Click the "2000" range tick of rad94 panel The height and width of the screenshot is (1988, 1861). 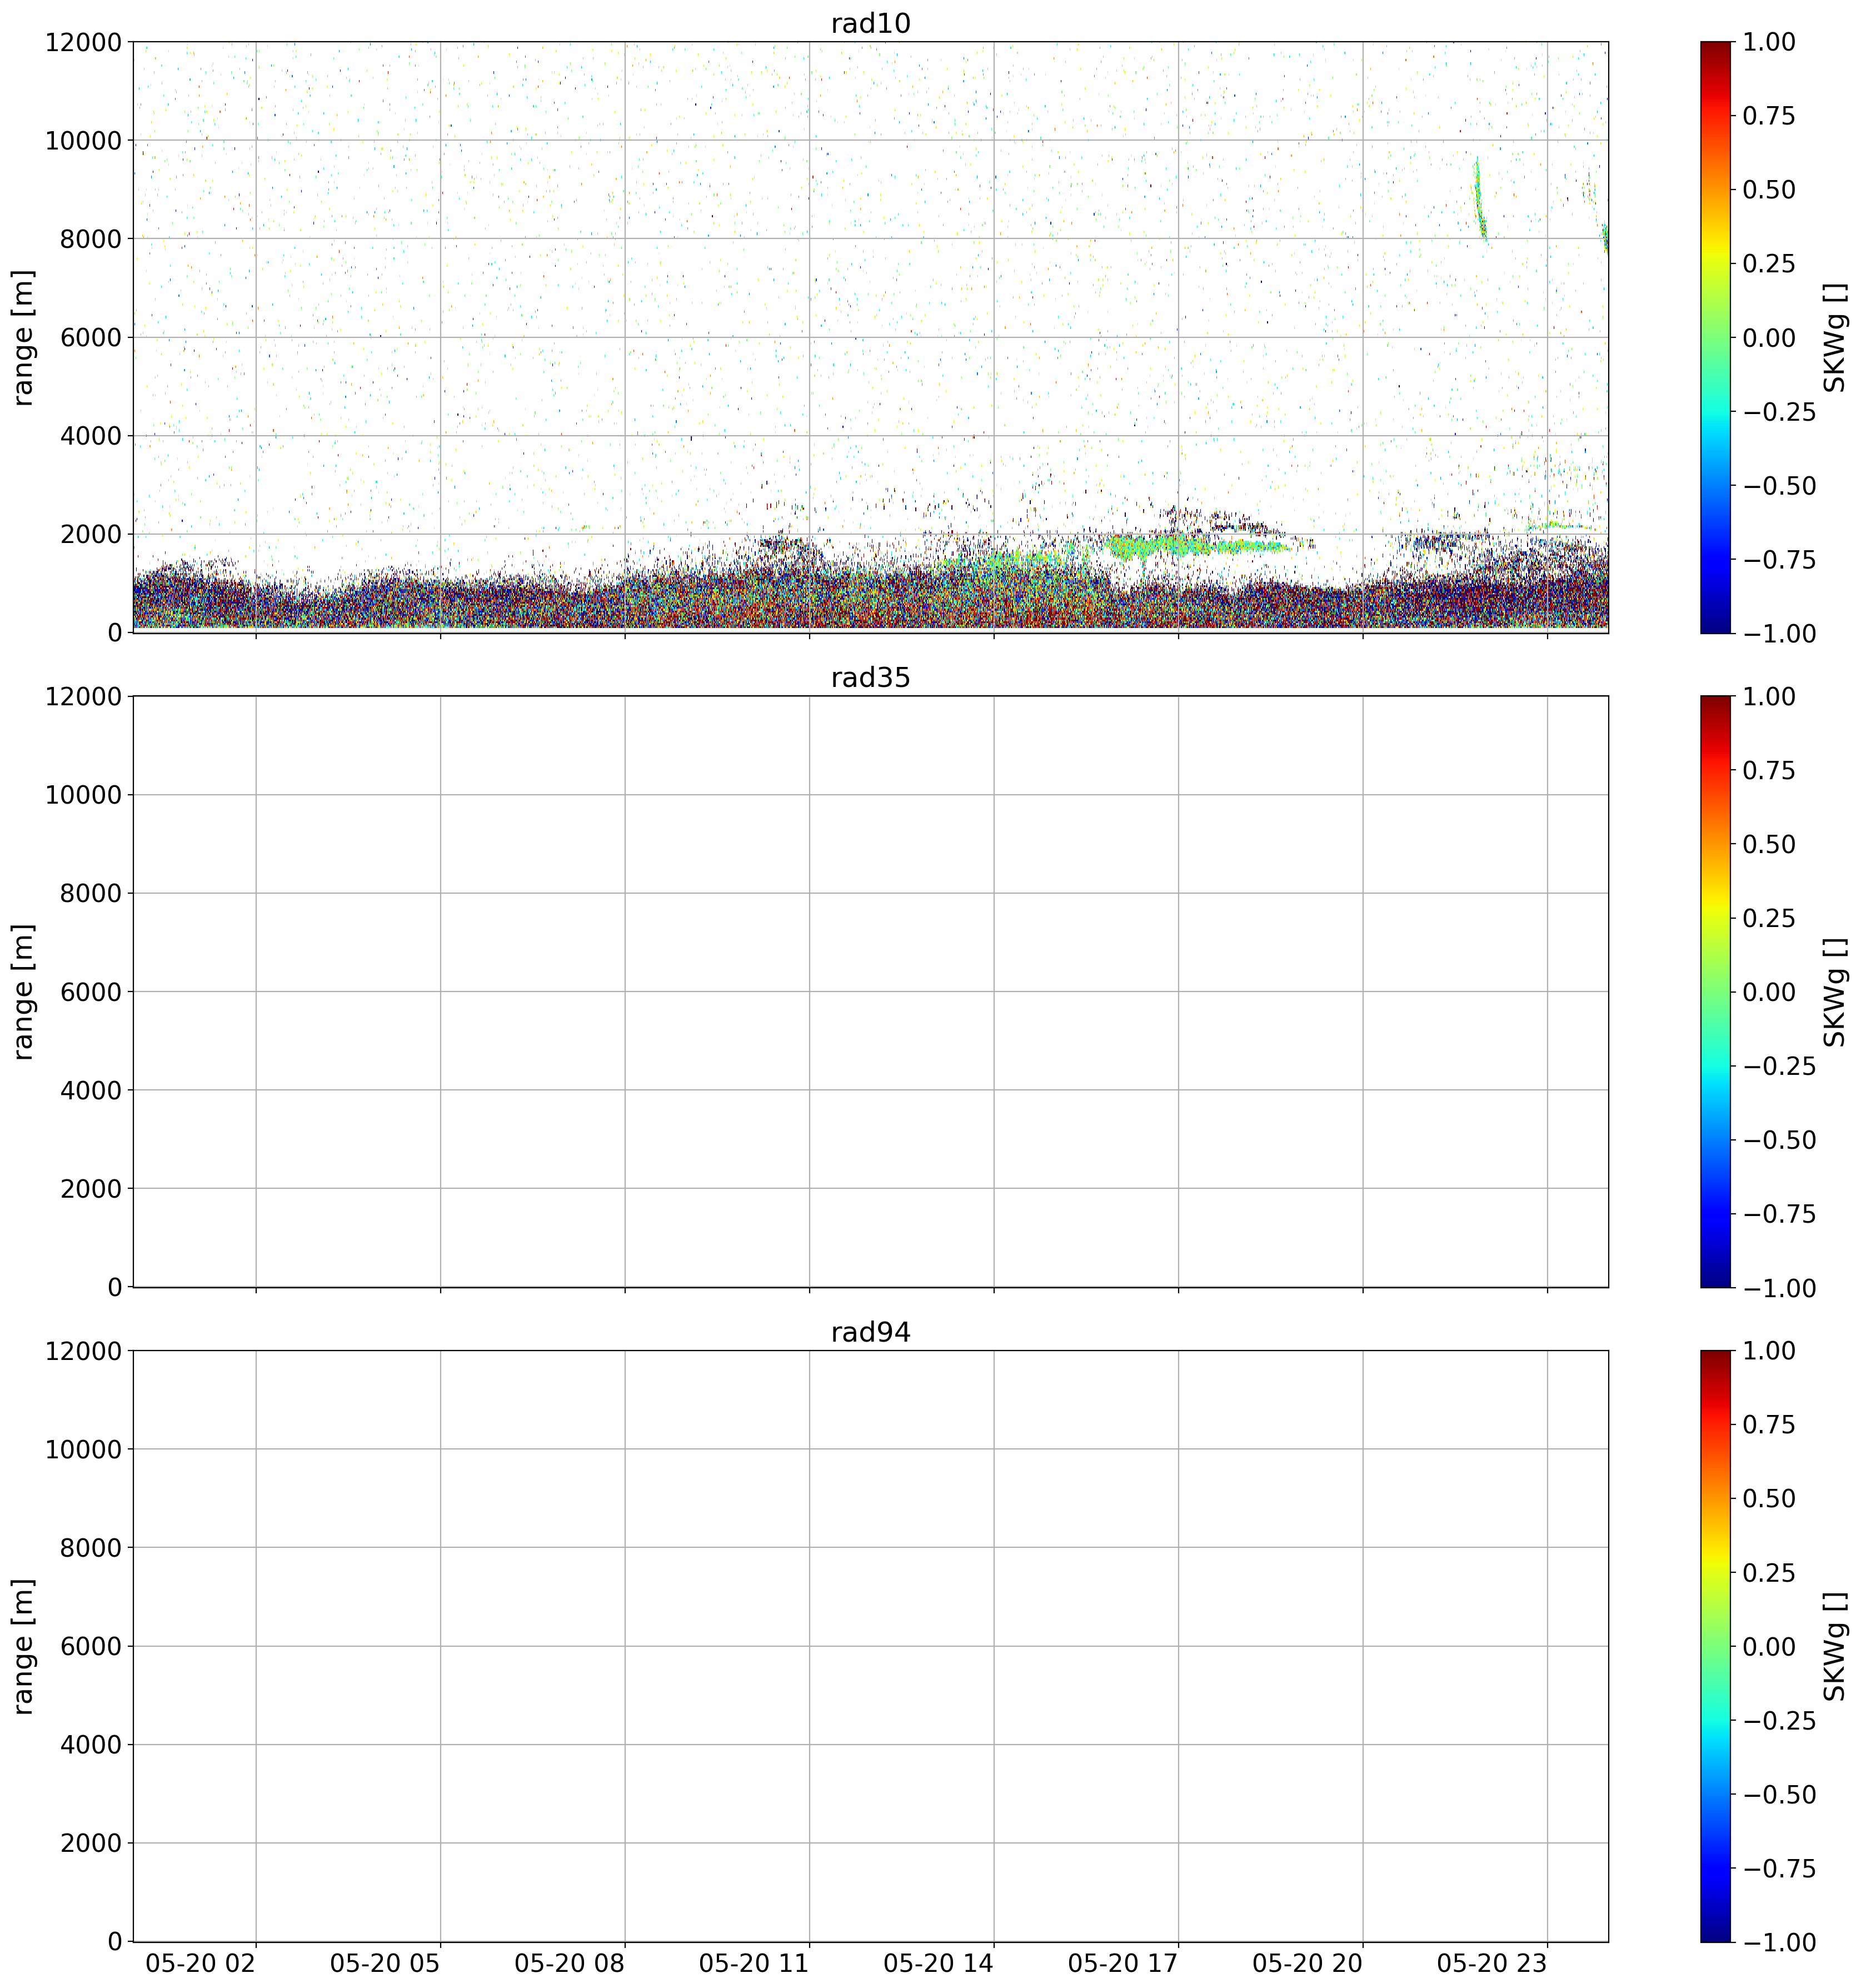click(x=91, y=1843)
